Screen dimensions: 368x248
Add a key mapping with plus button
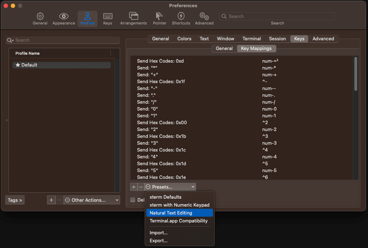[x=134, y=187]
